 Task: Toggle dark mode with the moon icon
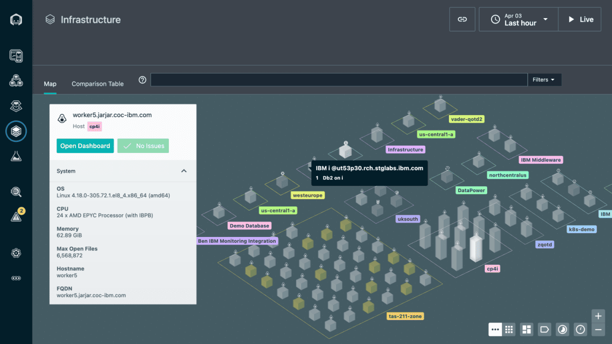562,329
